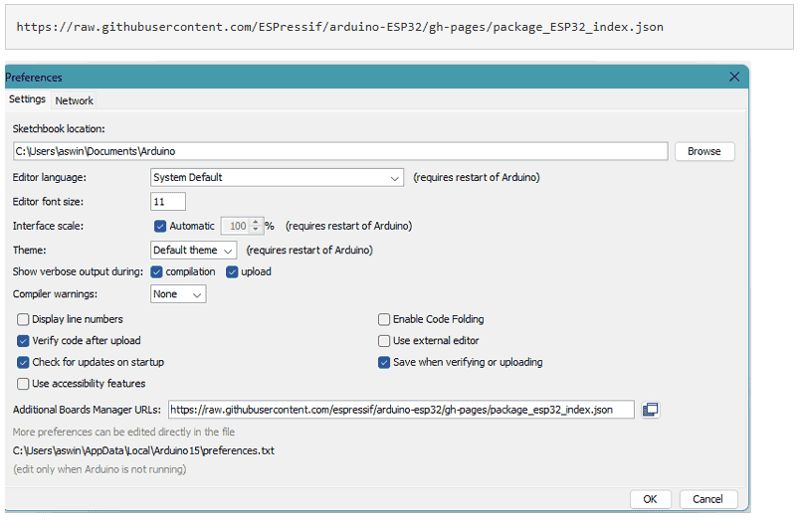Open the Additional Boards Manager URLs editor icon
The width and height of the screenshot is (802, 522).
click(x=651, y=410)
